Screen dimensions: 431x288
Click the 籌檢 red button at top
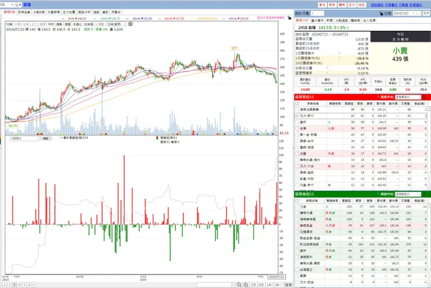342,5
